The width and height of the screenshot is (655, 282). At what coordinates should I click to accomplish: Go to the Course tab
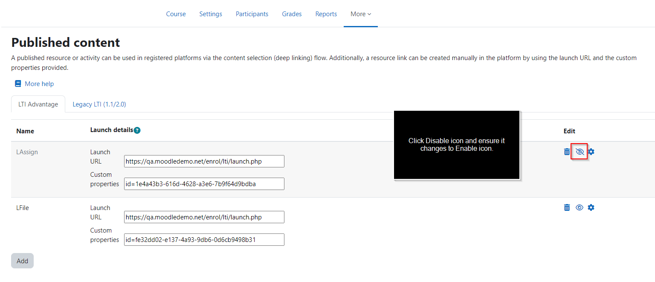176,14
